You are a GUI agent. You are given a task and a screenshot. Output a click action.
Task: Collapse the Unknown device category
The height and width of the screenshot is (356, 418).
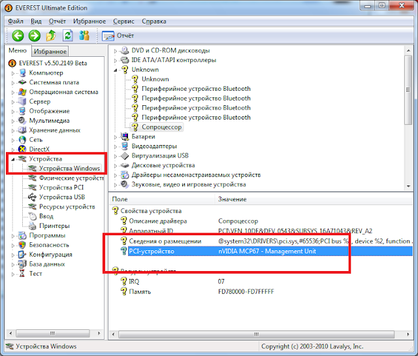click(x=116, y=70)
